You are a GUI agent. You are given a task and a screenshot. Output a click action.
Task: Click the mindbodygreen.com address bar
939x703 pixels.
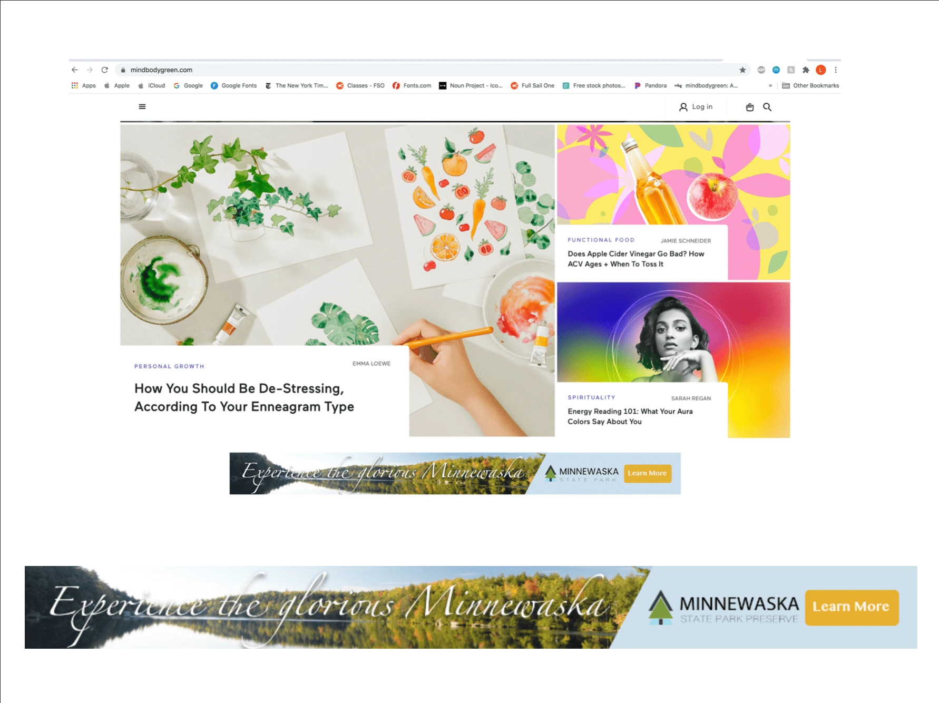tap(422, 70)
